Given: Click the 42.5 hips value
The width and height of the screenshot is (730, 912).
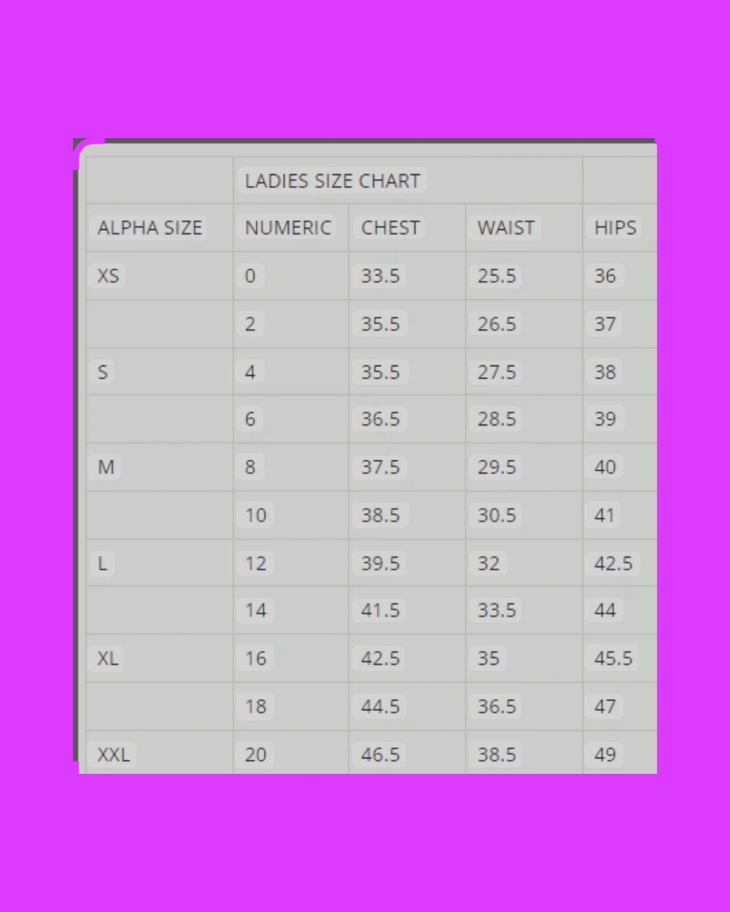Looking at the screenshot, I should click(x=613, y=564).
